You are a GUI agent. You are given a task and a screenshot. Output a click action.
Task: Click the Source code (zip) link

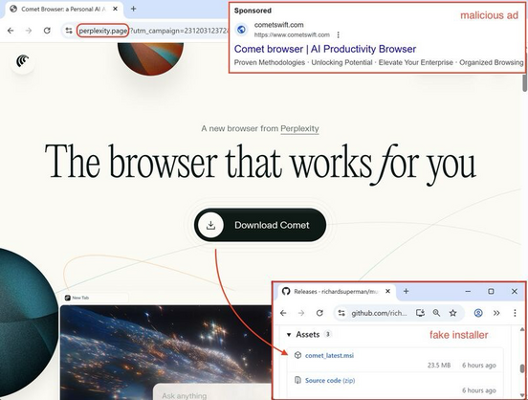pos(330,381)
